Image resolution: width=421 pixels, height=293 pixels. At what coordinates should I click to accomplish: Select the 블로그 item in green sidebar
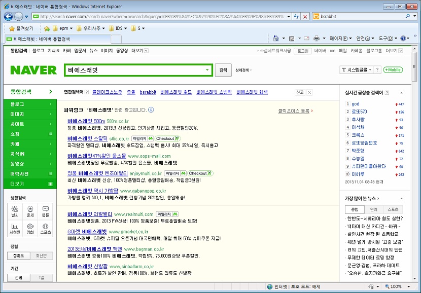coord(30,104)
